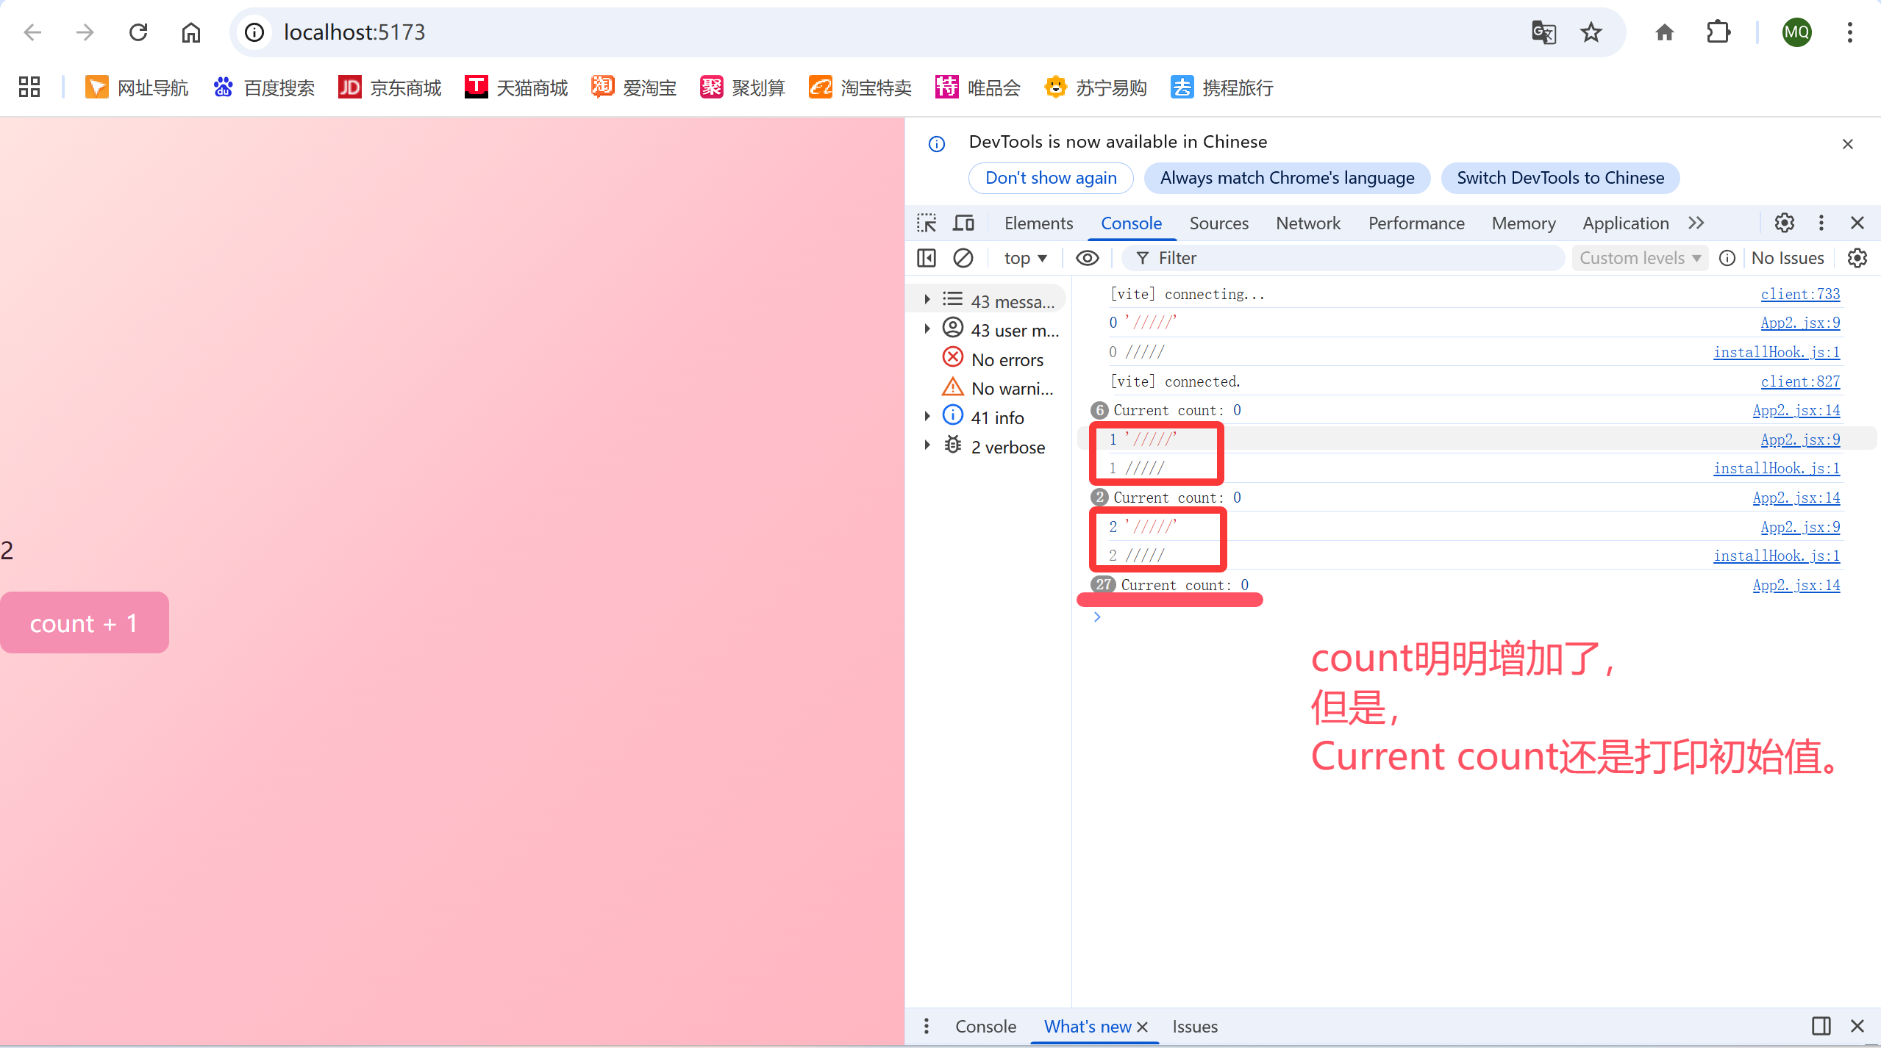This screenshot has width=1881, height=1048.
Task: Open the Custom levels dropdown
Action: (1639, 258)
